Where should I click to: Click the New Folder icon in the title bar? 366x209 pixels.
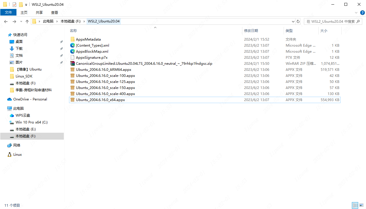(21, 5)
